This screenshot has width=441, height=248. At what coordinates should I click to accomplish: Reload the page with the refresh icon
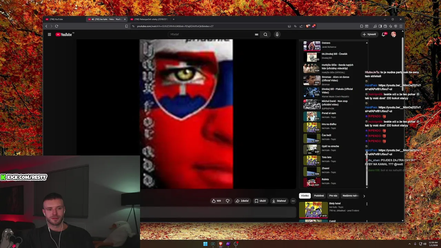(57, 26)
